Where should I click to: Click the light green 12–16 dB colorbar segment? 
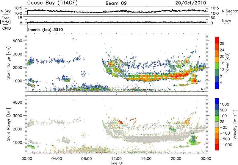point(217,66)
